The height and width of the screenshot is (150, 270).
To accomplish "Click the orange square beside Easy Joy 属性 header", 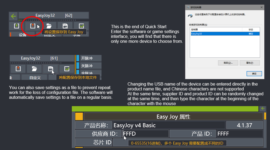I will (x=79, y=116).
